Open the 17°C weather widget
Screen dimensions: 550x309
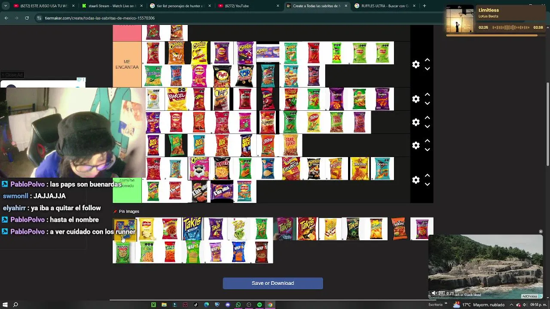click(x=479, y=305)
